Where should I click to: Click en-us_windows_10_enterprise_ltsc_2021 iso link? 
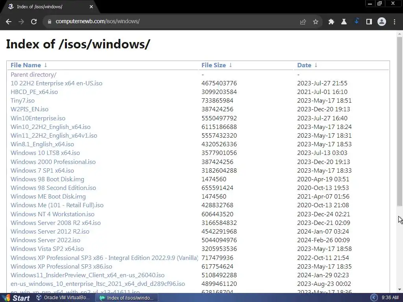(98, 284)
